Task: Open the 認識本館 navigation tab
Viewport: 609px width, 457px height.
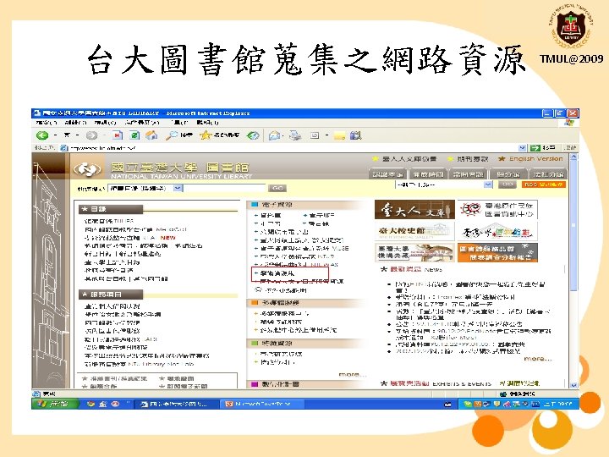Action: point(387,174)
